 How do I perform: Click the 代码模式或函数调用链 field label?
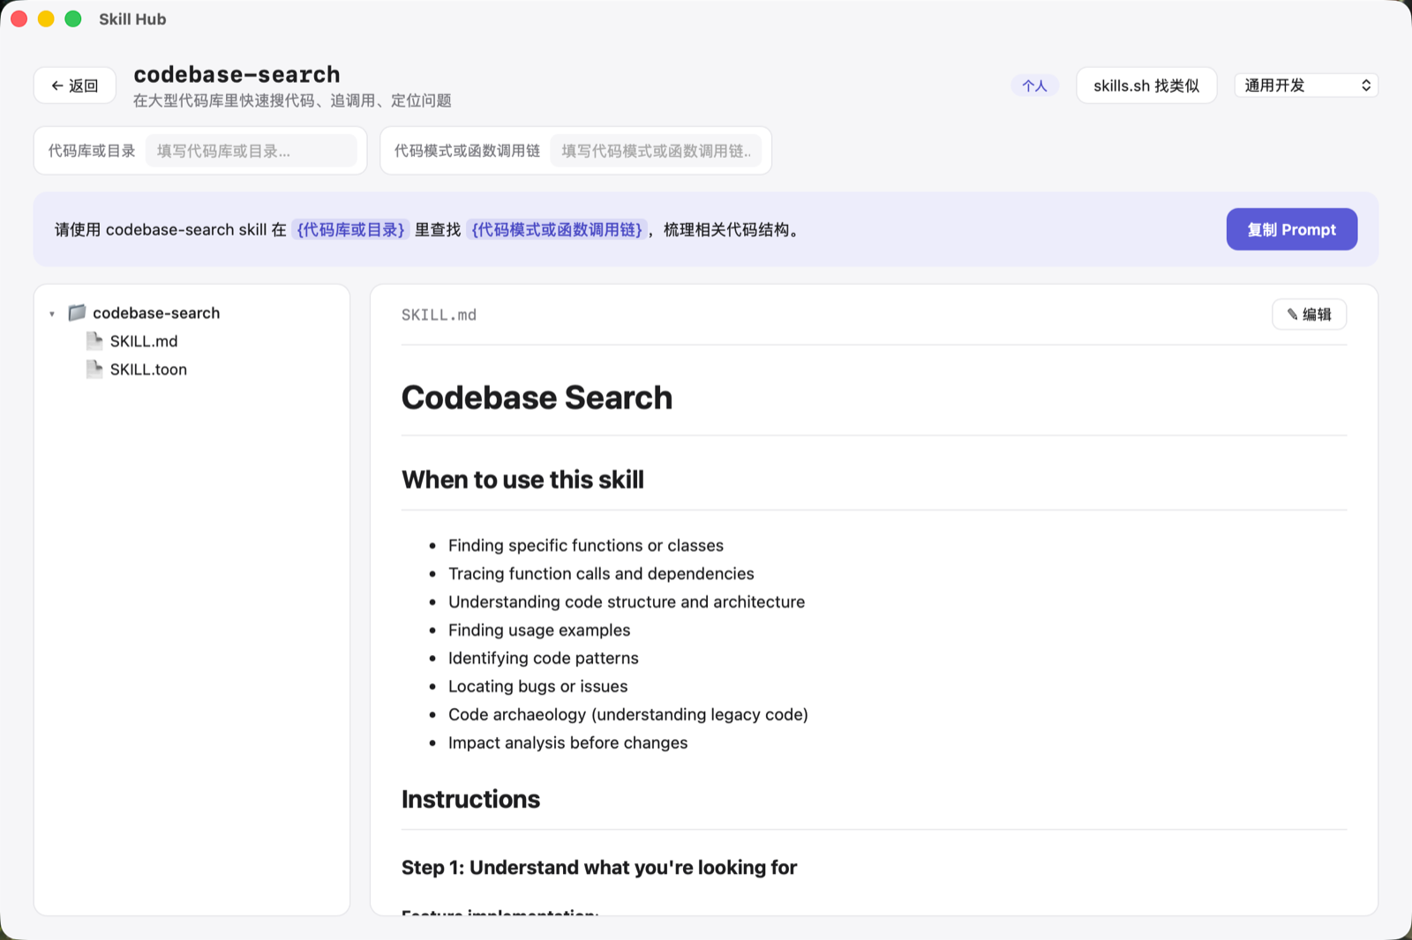467,151
